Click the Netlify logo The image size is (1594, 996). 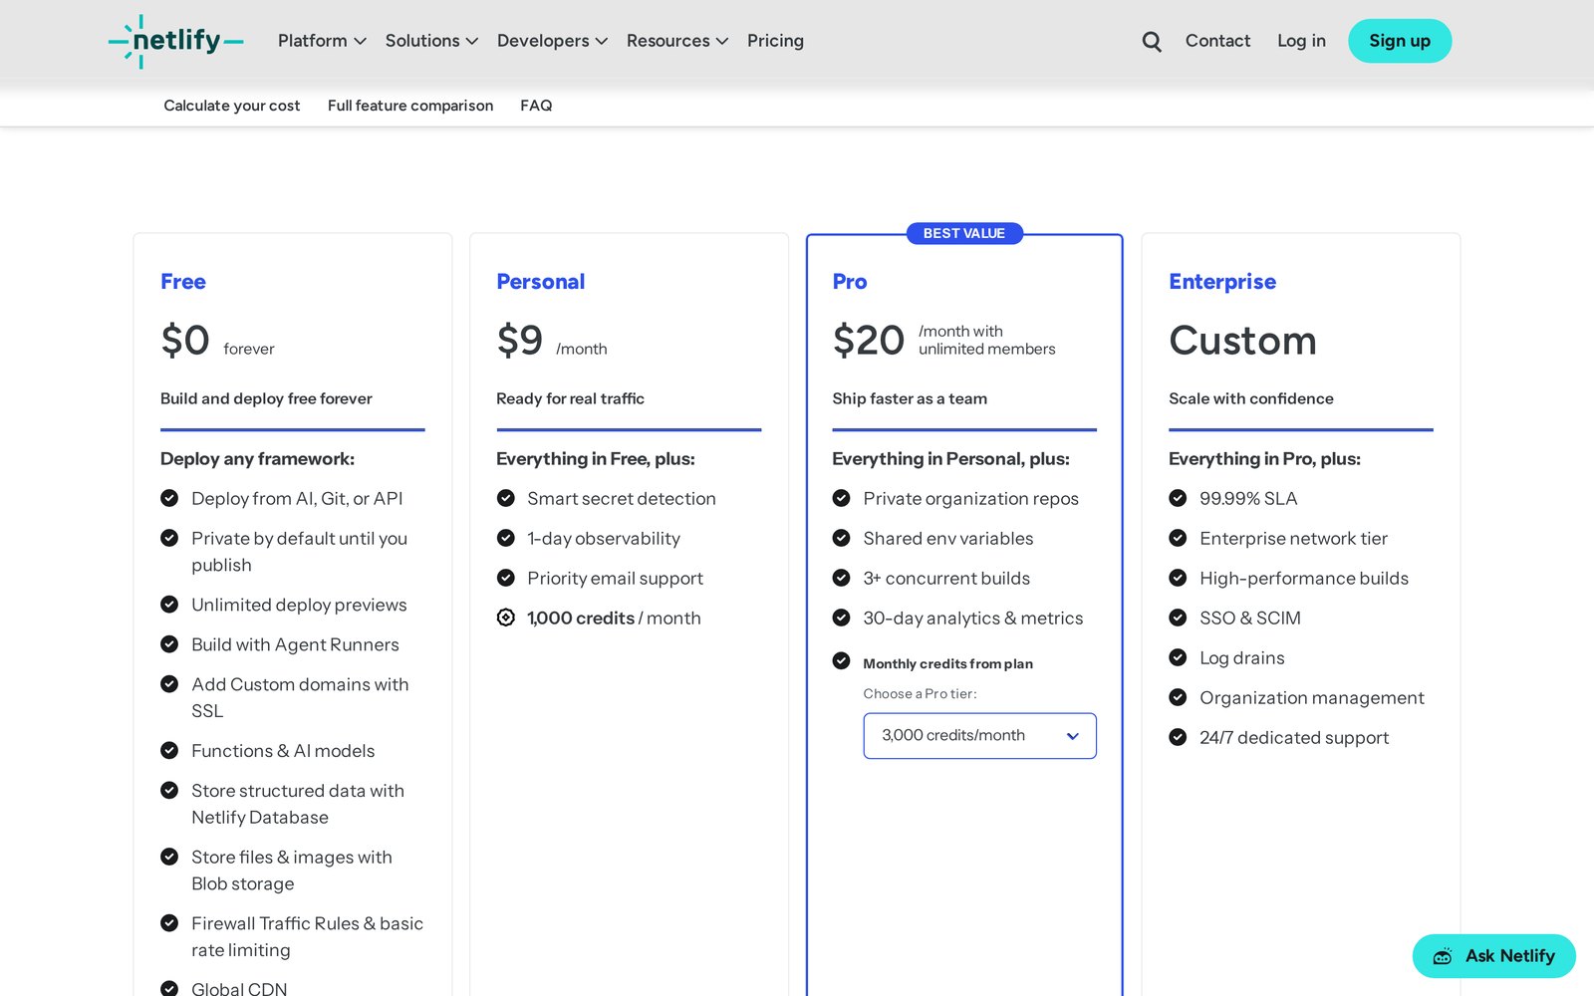pos(175,41)
